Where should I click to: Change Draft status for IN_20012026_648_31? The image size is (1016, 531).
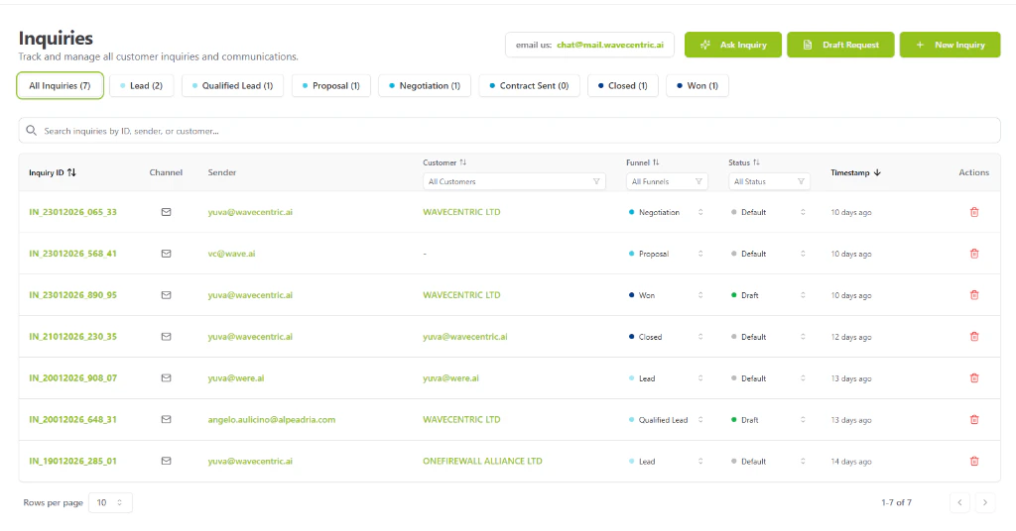tap(769, 420)
